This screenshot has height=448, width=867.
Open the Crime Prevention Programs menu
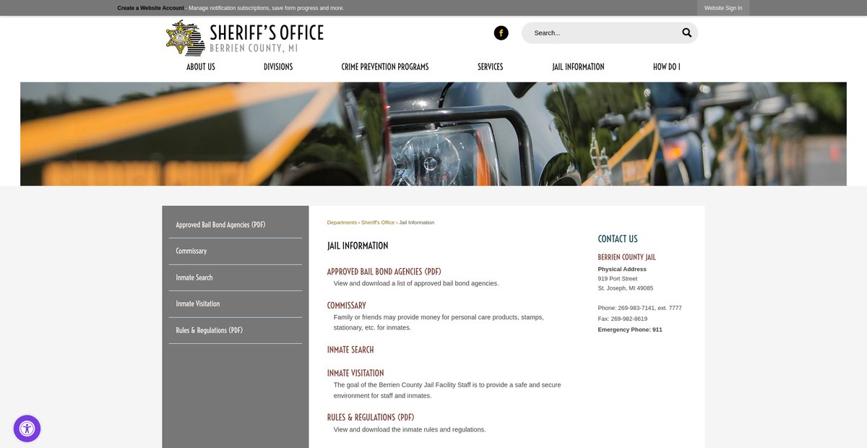(385, 66)
